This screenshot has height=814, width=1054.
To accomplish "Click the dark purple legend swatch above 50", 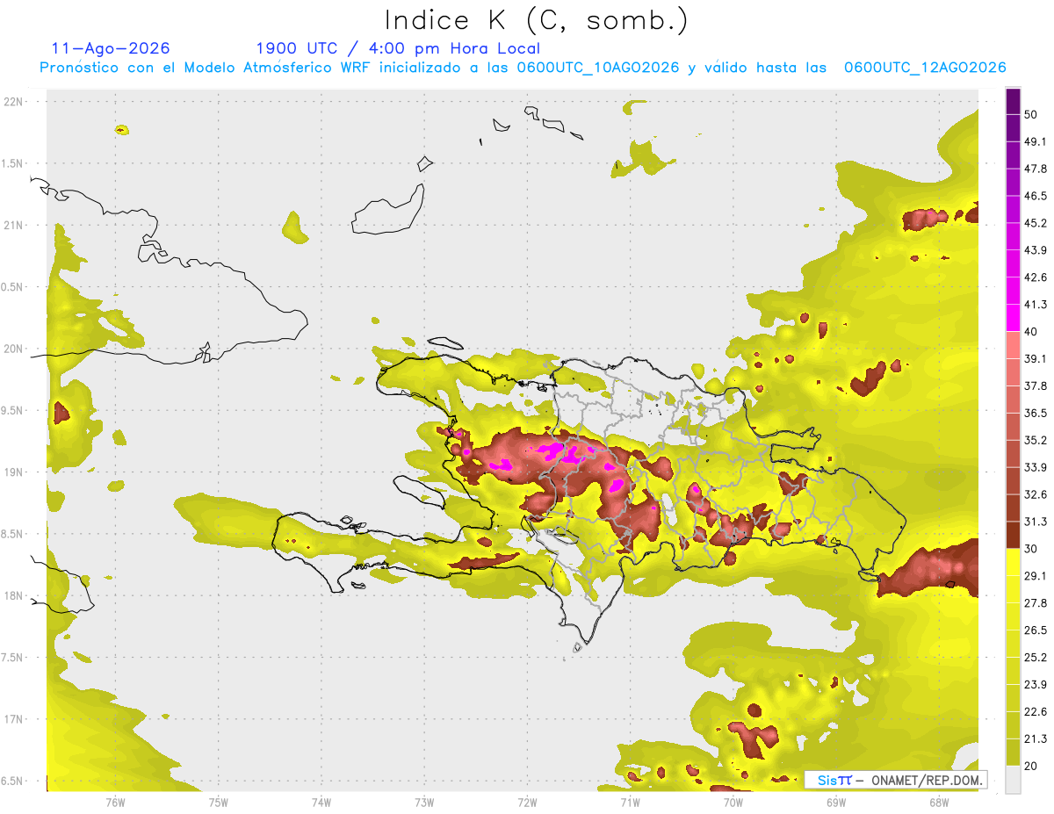I will tap(1014, 101).
